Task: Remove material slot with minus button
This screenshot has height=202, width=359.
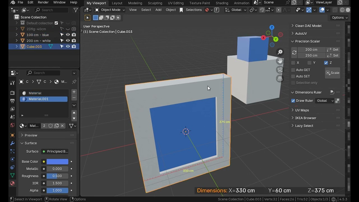Action: tap(74, 98)
